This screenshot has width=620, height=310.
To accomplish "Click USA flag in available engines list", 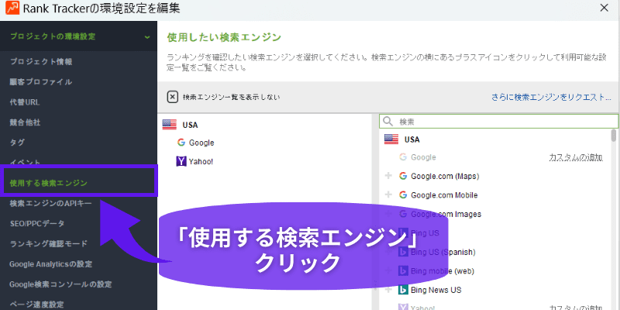I will 391,139.
